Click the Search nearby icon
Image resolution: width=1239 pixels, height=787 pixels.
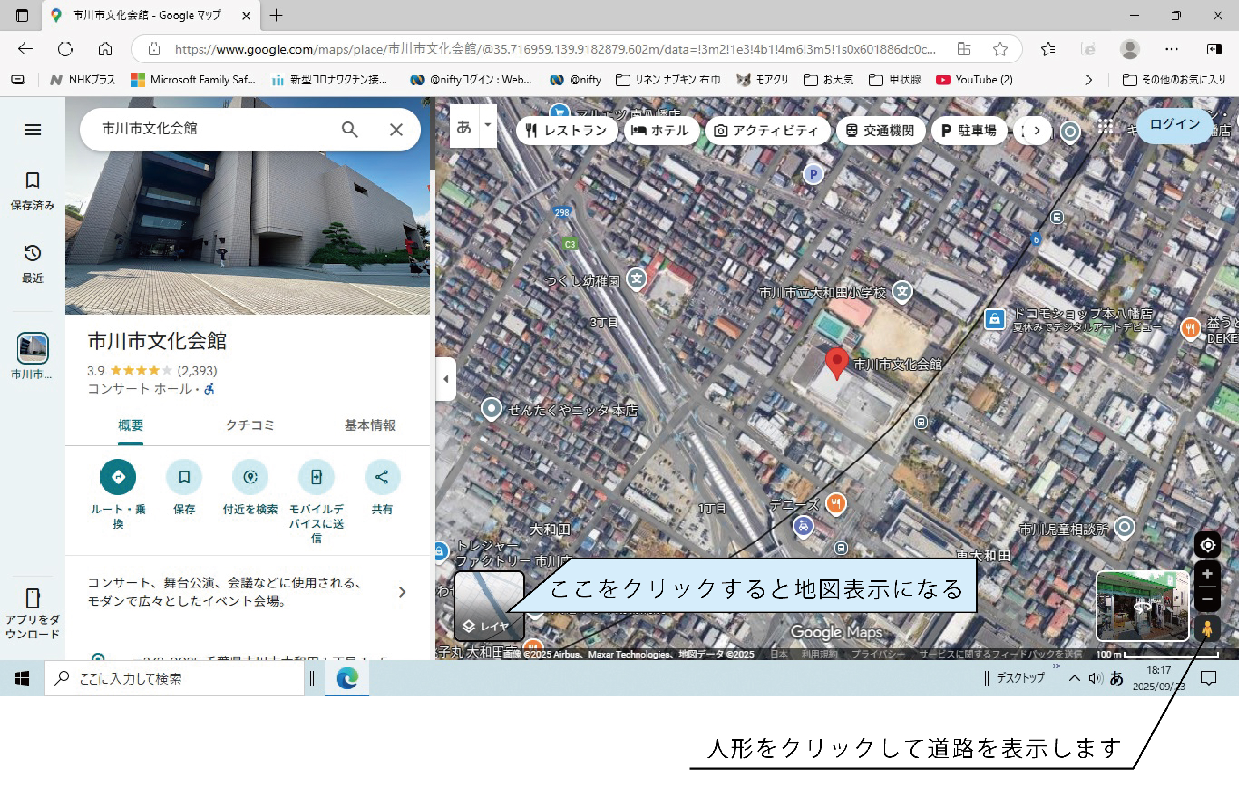point(250,477)
